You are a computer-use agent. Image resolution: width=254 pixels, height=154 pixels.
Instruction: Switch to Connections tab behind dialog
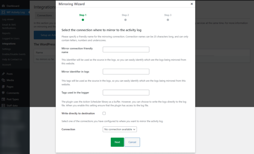click(x=44, y=15)
